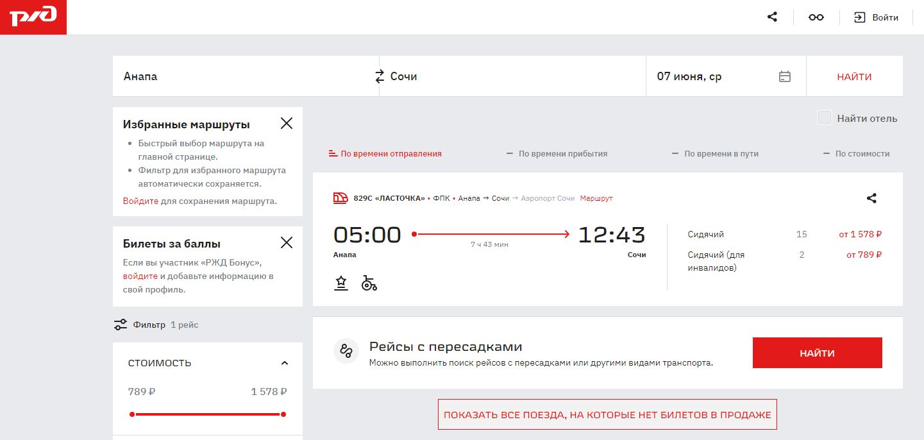Collapse the 'Стоимость' filter section
Viewport: 924px width, 440px height.
click(285, 363)
